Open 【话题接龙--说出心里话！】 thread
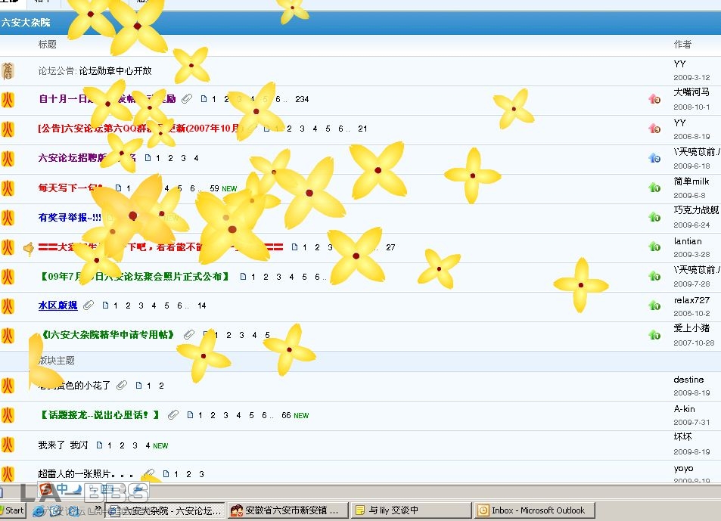This screenshot has height=521, width=721. click(99, 415)
